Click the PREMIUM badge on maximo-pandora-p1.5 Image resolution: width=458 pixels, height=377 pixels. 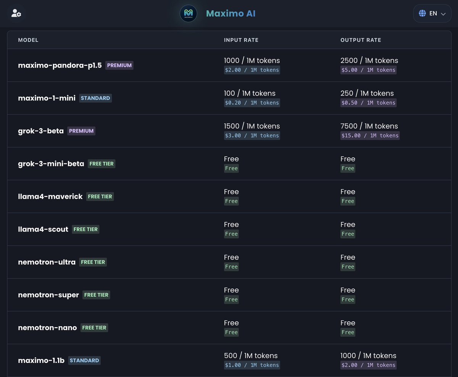point(119,65)
